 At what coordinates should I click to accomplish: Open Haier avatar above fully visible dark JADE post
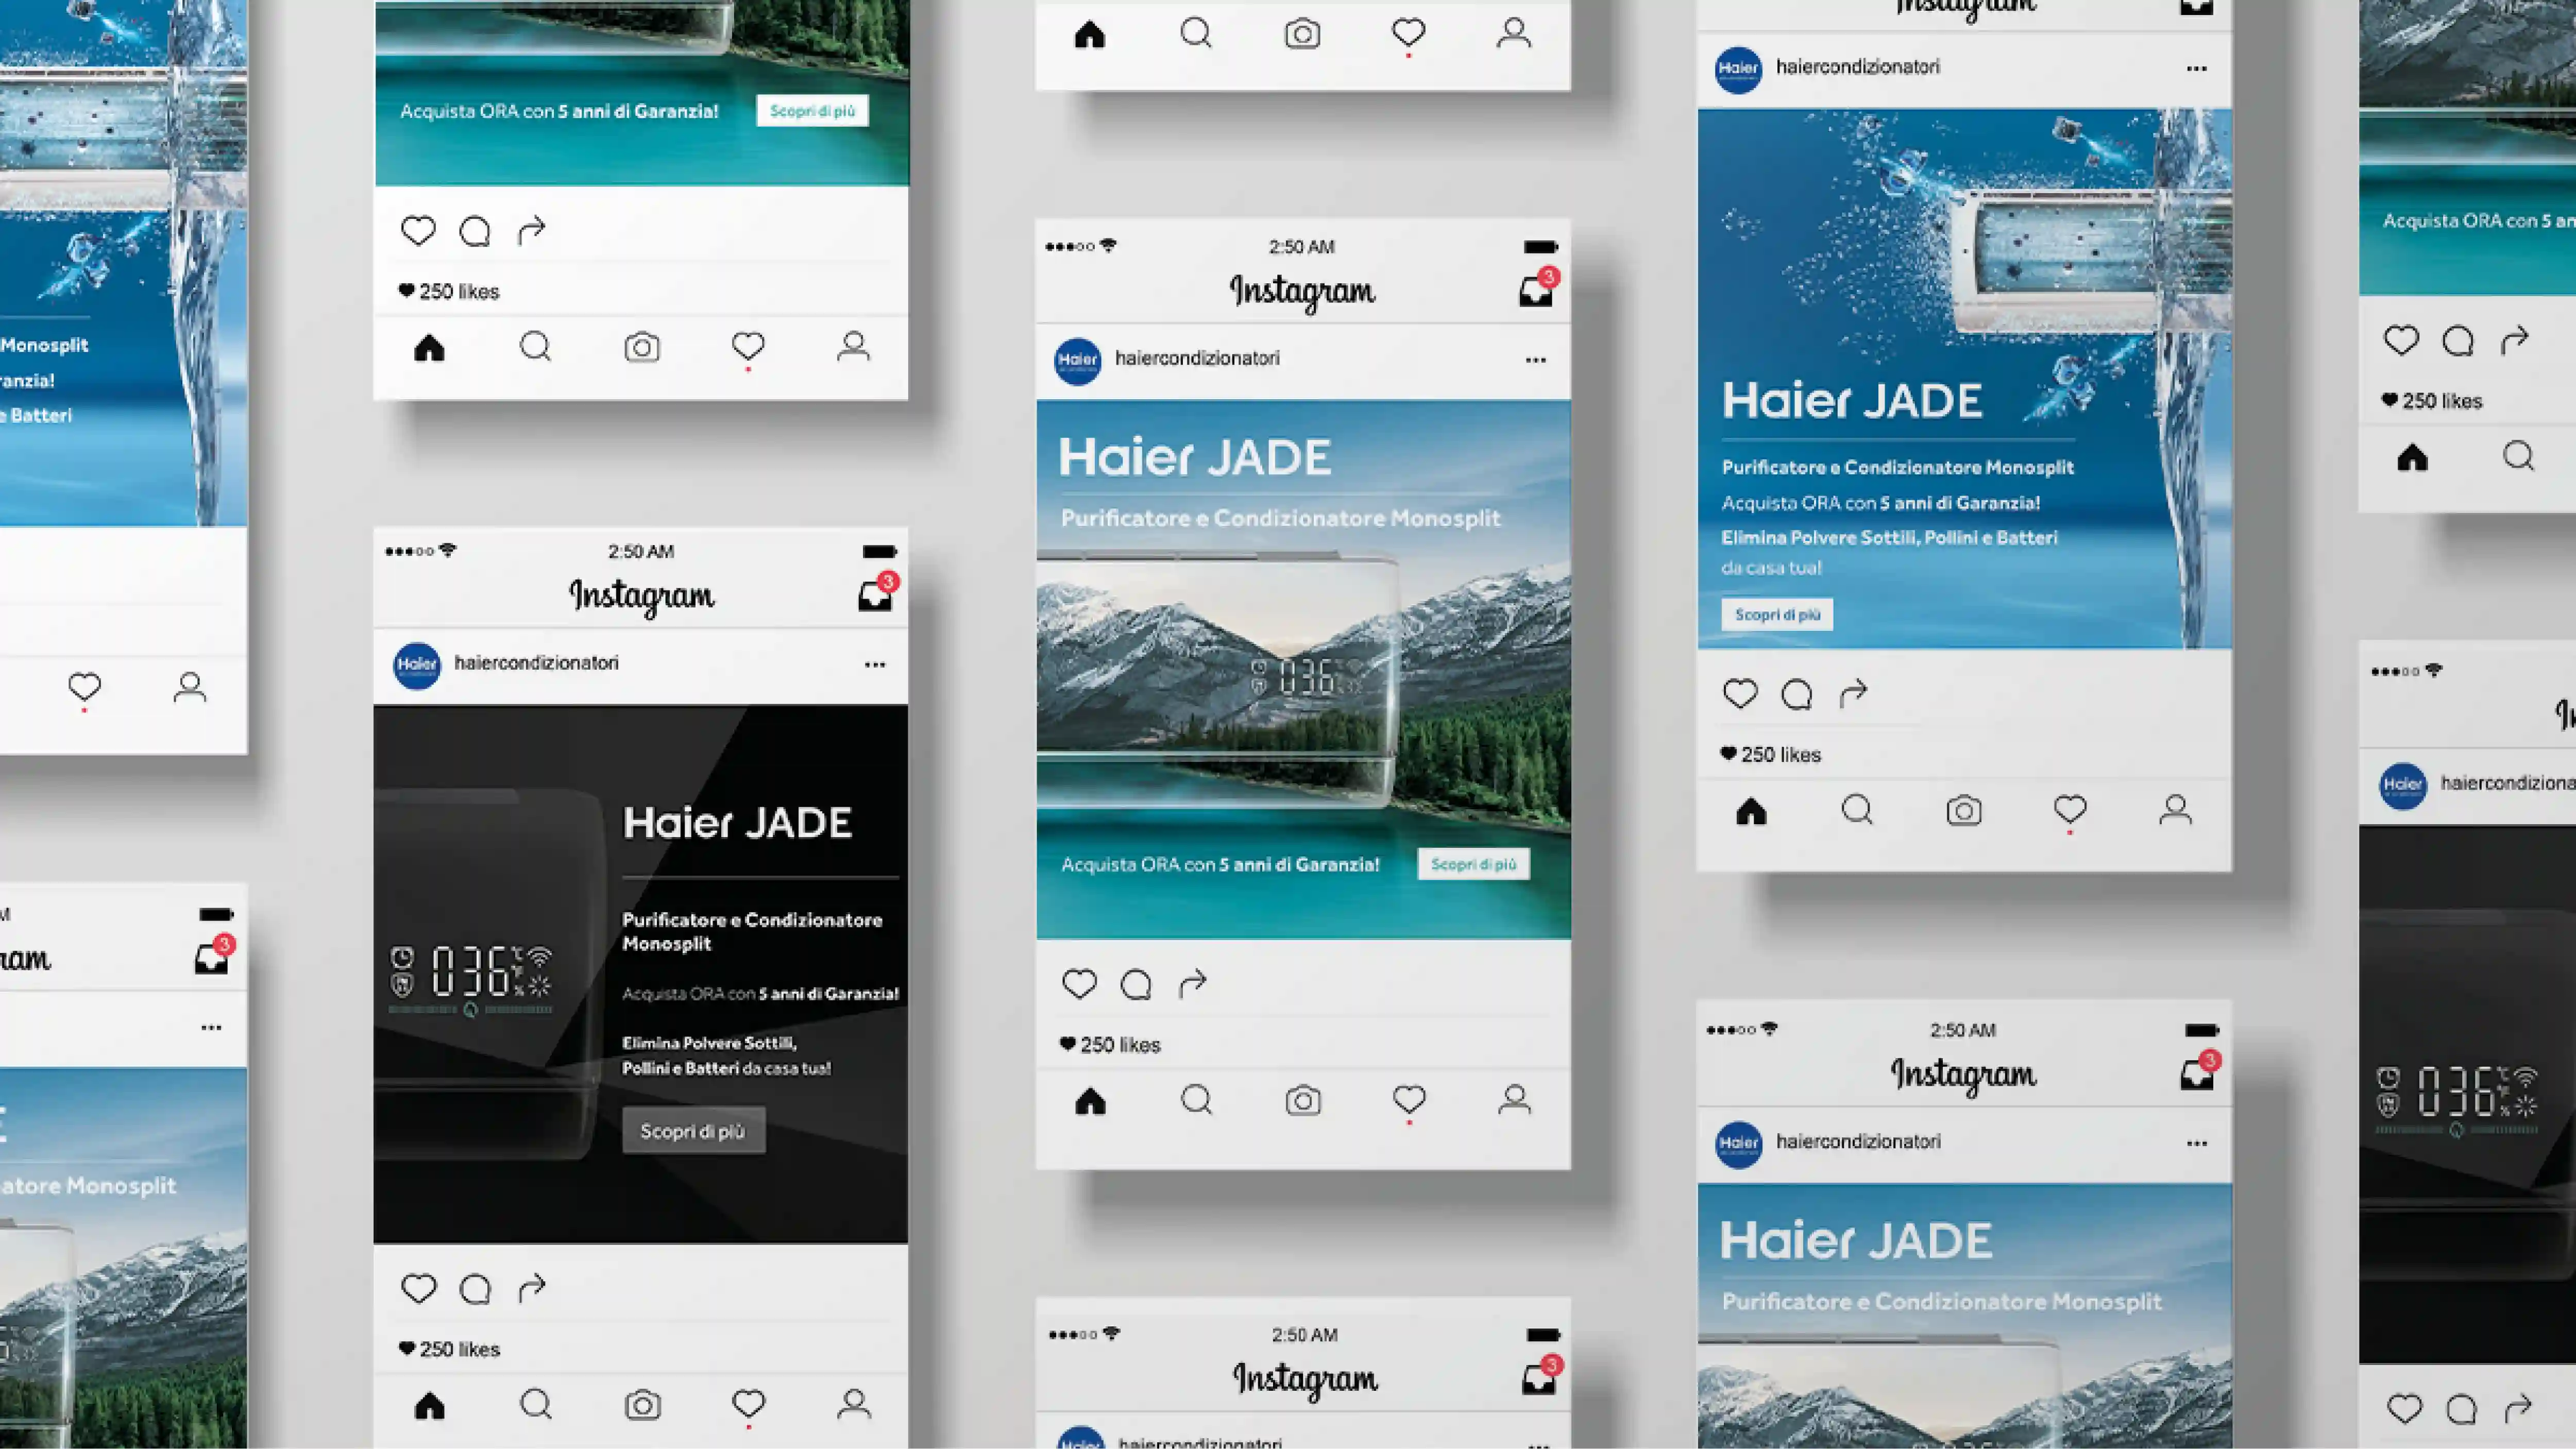(x=417, y=665)
